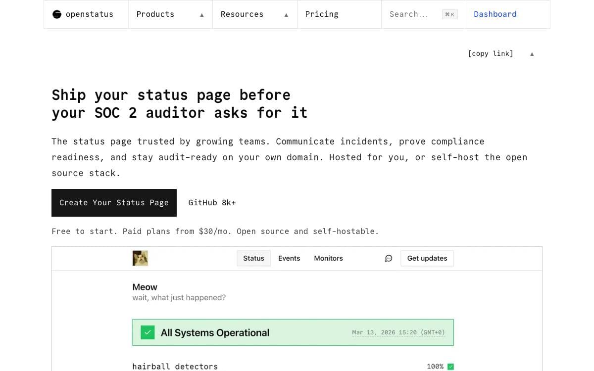
Task: Click the hairball detectors monitor name
Action: click(x=175, y=367)
